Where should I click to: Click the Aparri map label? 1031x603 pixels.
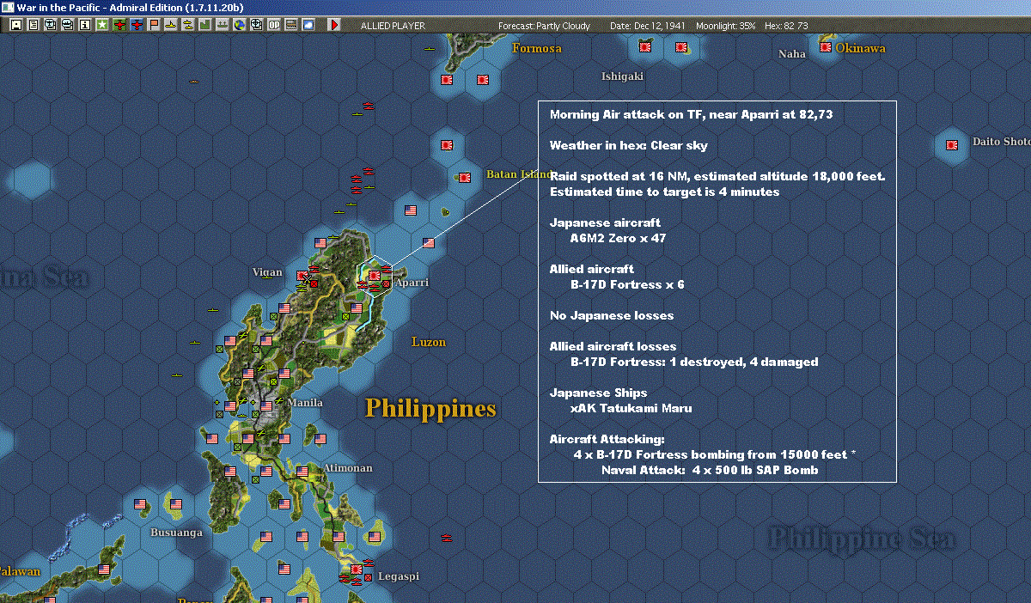411,282
